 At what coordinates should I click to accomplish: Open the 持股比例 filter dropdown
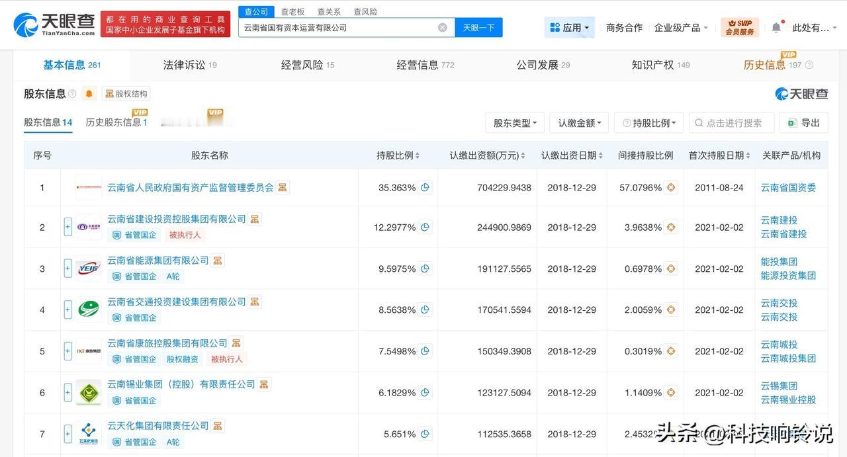(648, 123)
